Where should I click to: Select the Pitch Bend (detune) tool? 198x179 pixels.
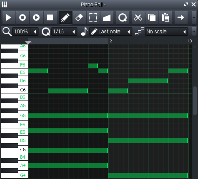coord(107,17)
